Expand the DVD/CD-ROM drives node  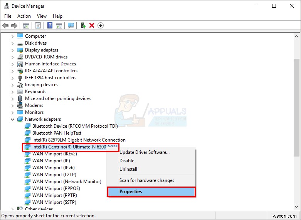click(x=12, y=57)
